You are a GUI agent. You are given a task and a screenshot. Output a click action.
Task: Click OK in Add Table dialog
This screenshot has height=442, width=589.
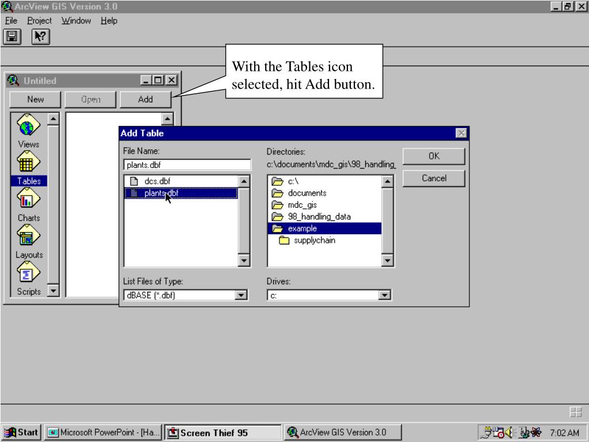click(434, 156)
